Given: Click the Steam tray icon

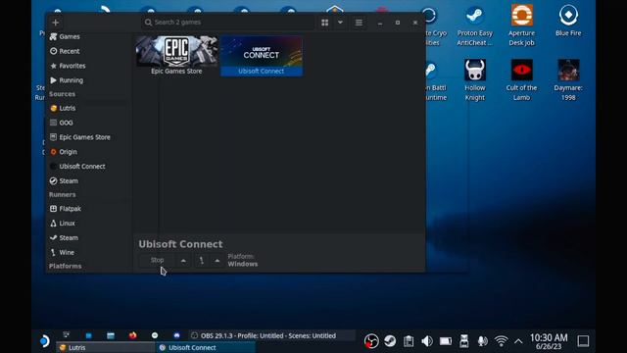Looking at the screenshot, I should pos(390,341).
